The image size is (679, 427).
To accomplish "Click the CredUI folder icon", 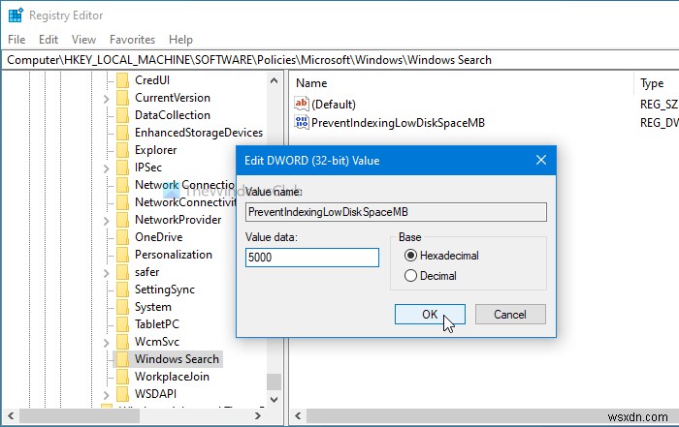I will click(x=122, y=80).
